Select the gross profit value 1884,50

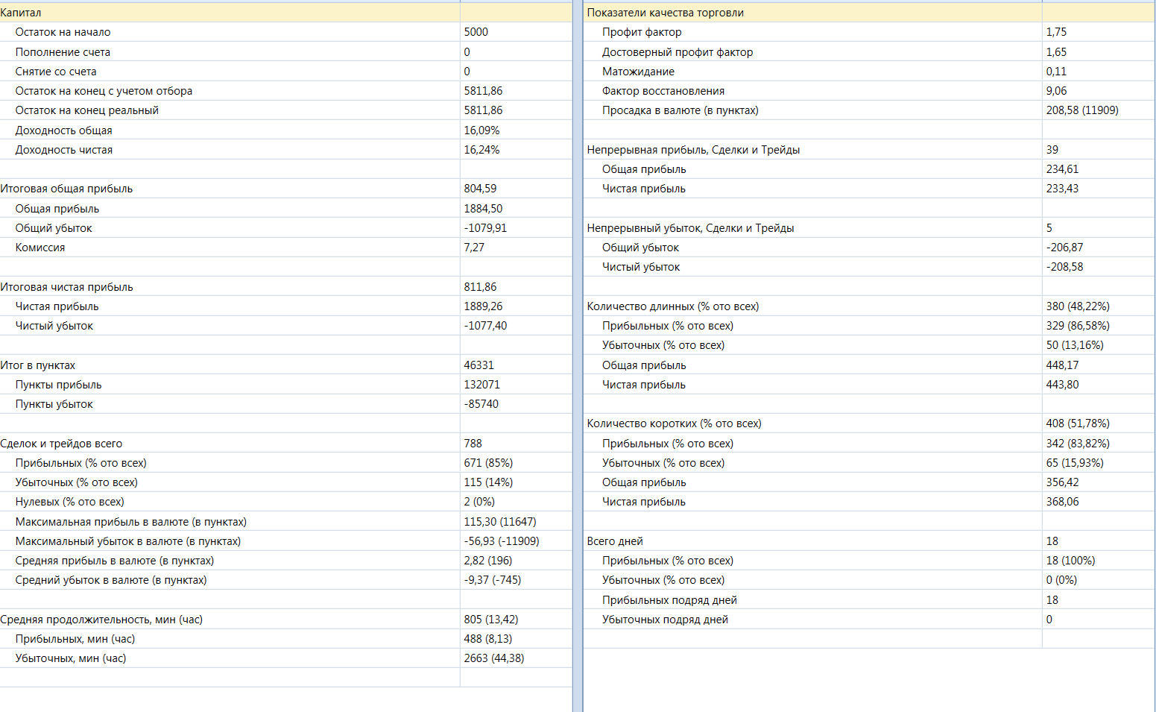click(483, 209)
